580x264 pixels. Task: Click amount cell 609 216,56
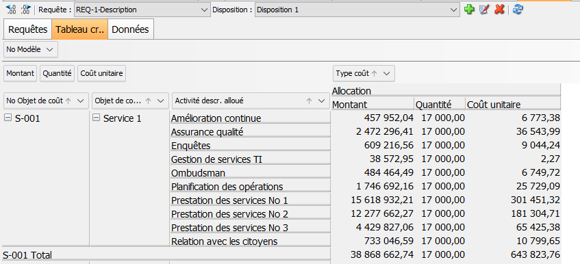(x=373, y=145)
